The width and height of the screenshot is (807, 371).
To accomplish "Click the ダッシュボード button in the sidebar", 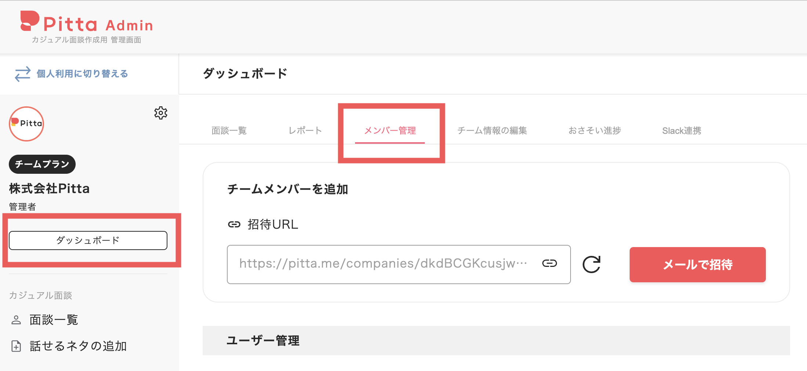I will (x=88, y=240).
